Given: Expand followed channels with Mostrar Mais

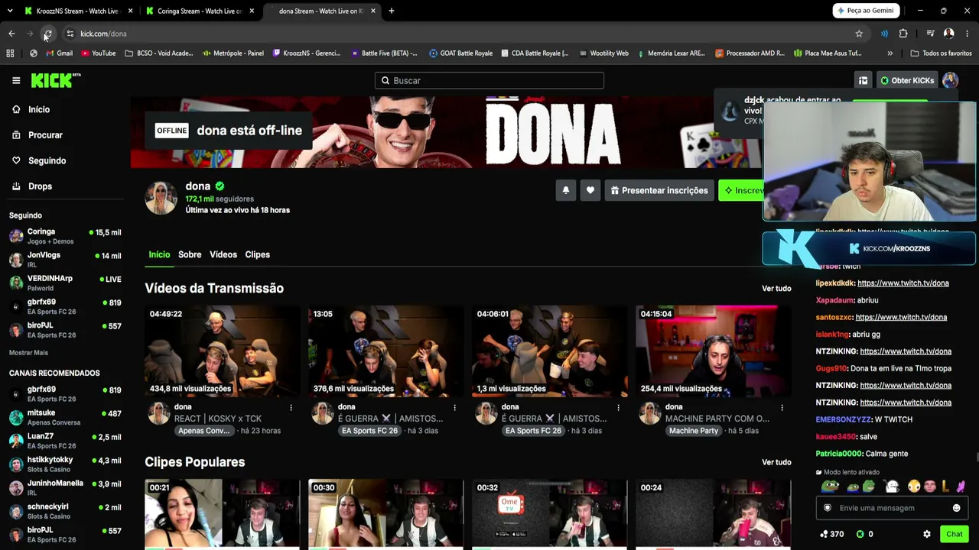Looking at the screenshot, I should [28, 352].
